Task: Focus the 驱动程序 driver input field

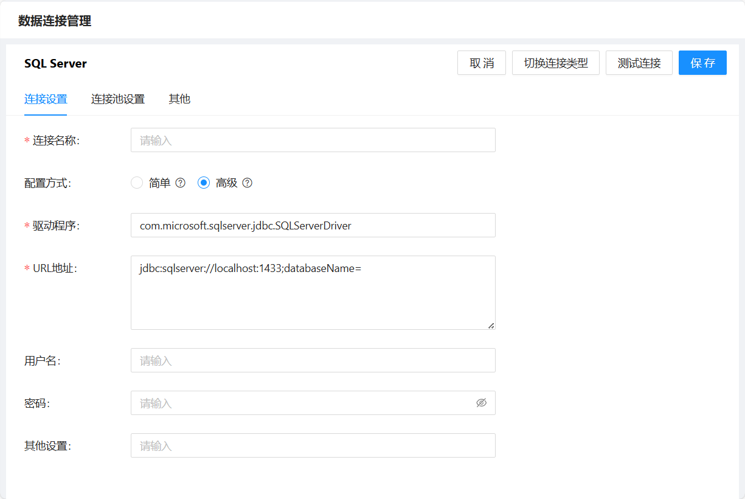Action: [x=313, y=225]
